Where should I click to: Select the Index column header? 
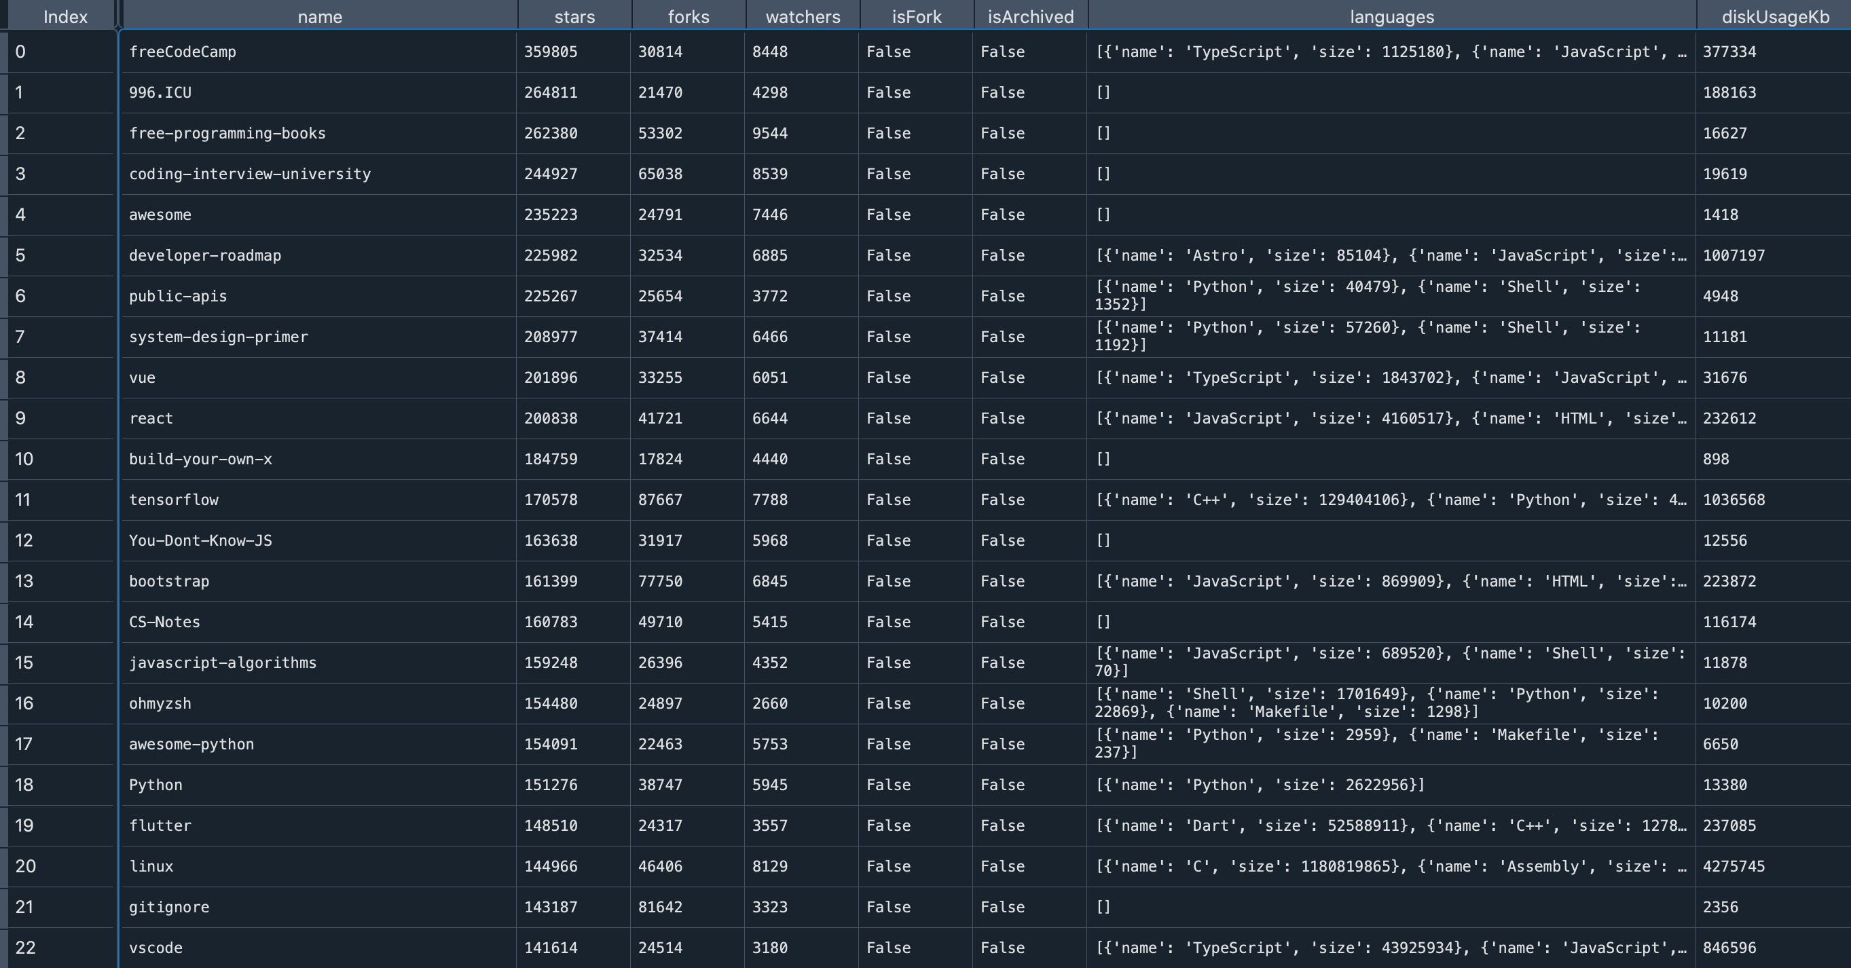[x=65, y=16]
